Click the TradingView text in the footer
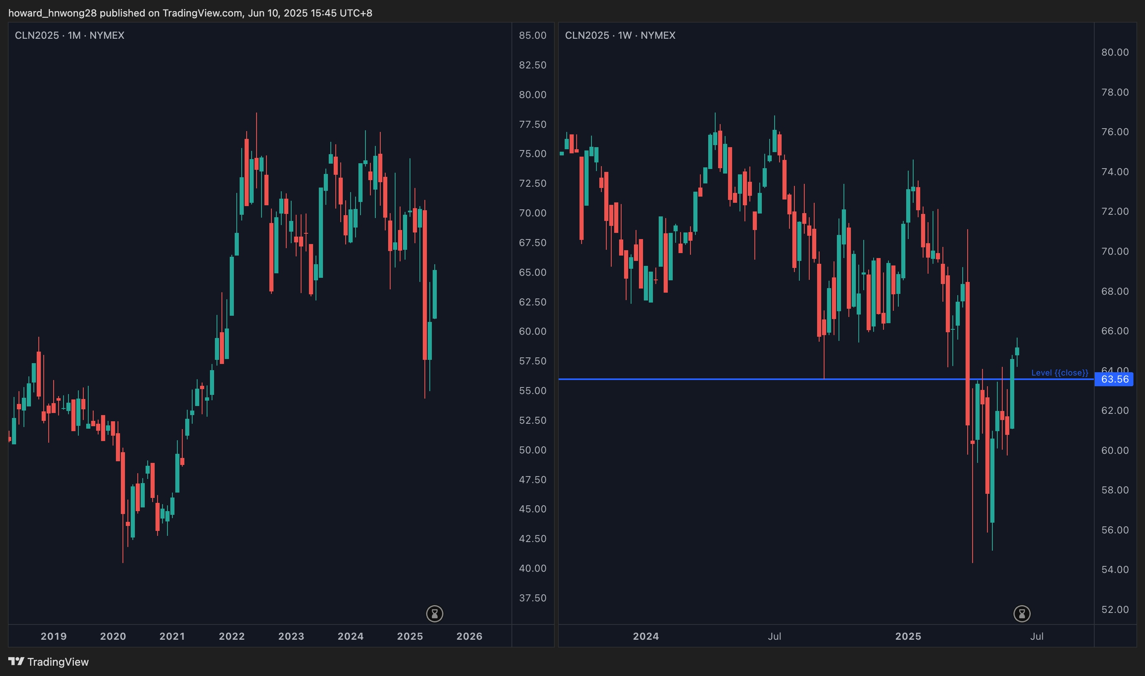 click(x=58, y=662)
